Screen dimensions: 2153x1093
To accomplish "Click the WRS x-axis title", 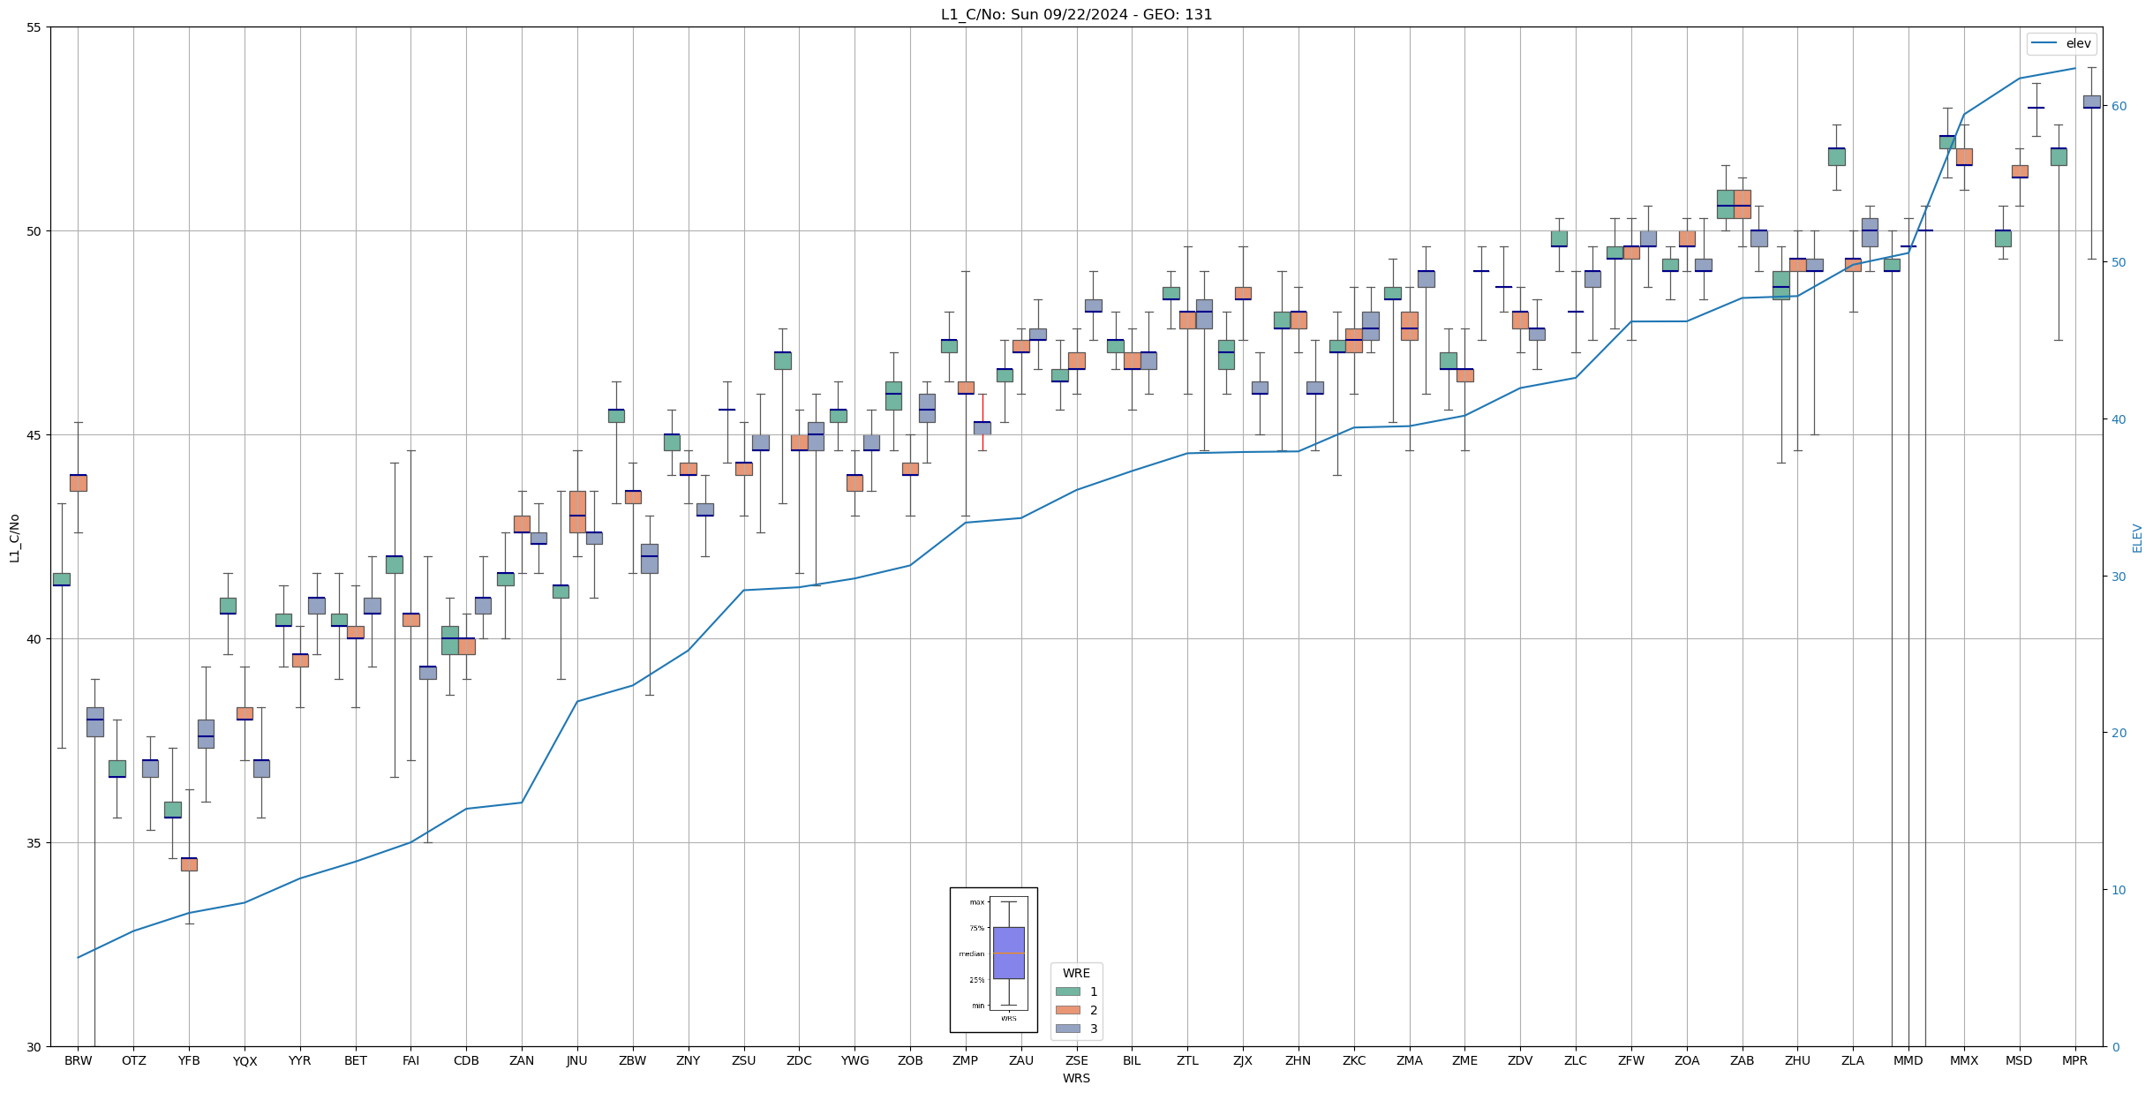I will coord(1076,1078).
